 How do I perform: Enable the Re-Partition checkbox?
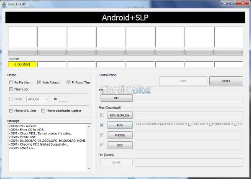[x=11, y=82]
